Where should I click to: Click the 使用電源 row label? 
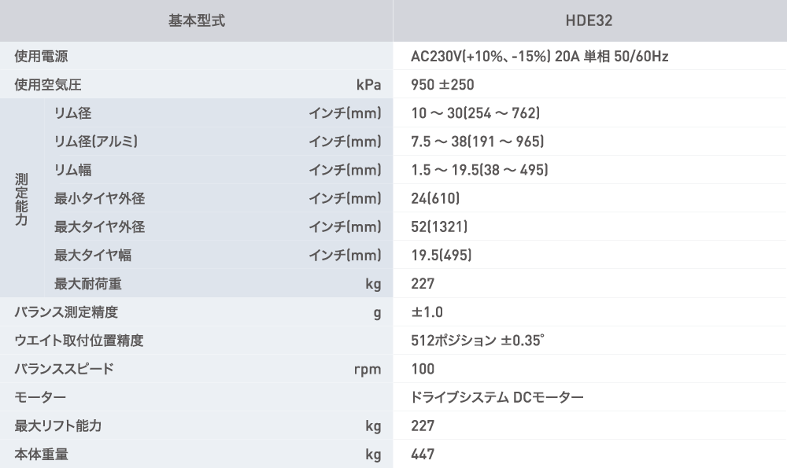(41, 56)
